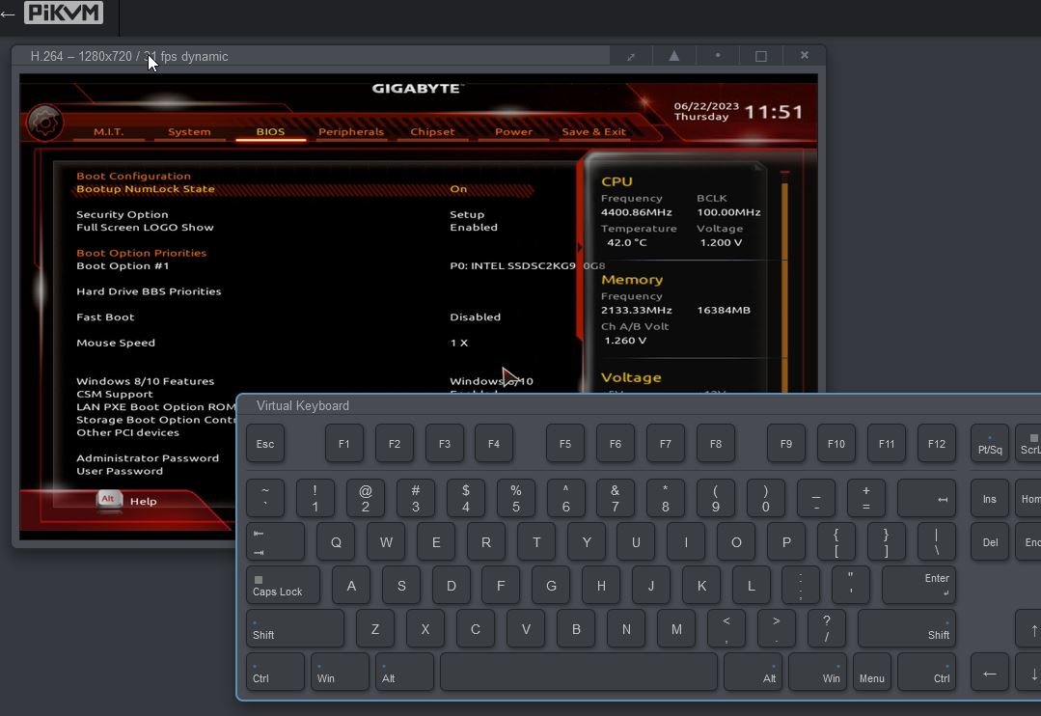
Task: Click the Del key on virtual keyboard
Action: click(989, 542)
